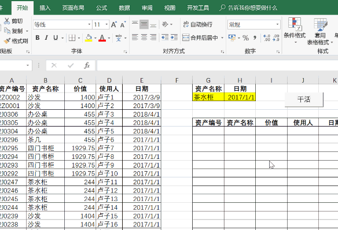Select cell containing 卢子16

109,224
